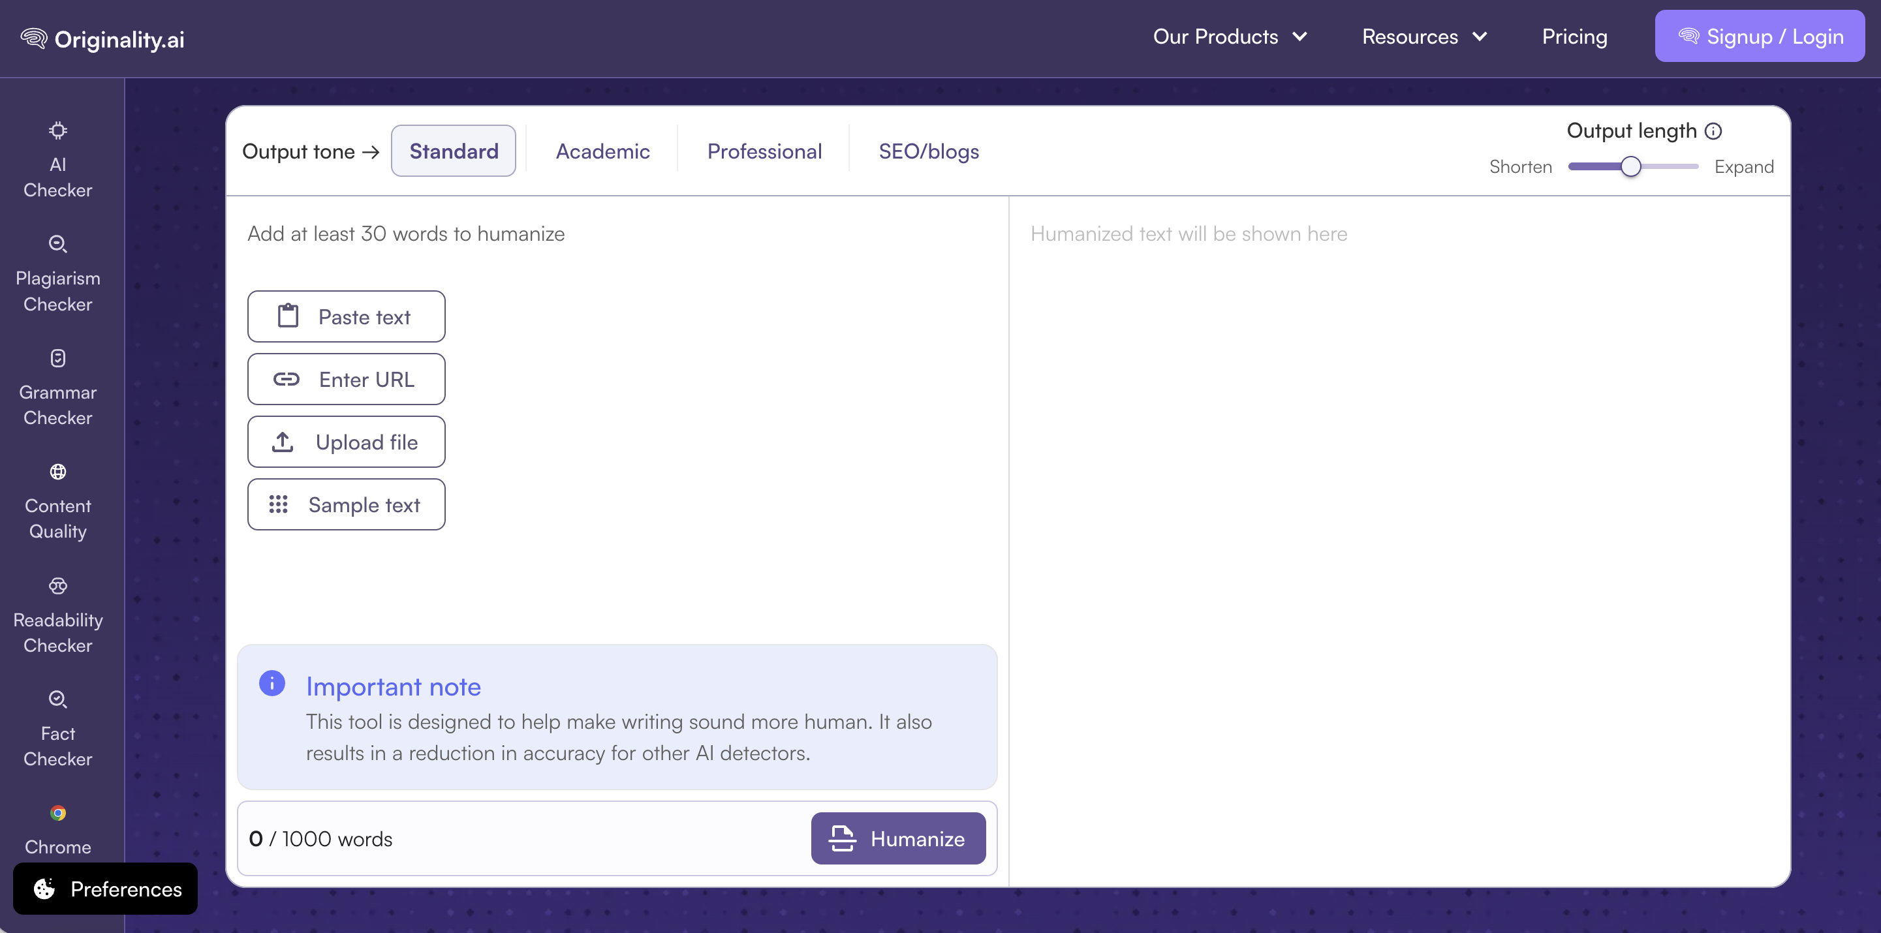Click the clipboard icon in Paste text

click(288, 316)
